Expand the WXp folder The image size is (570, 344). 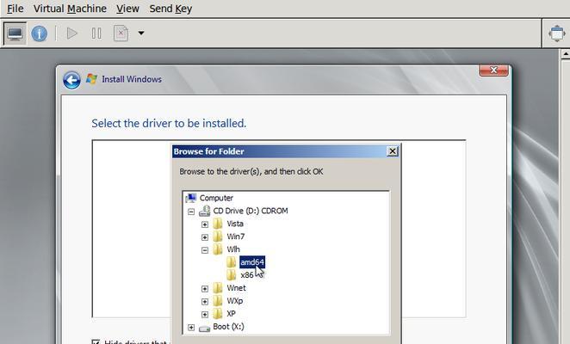click(x=205, y=302)
